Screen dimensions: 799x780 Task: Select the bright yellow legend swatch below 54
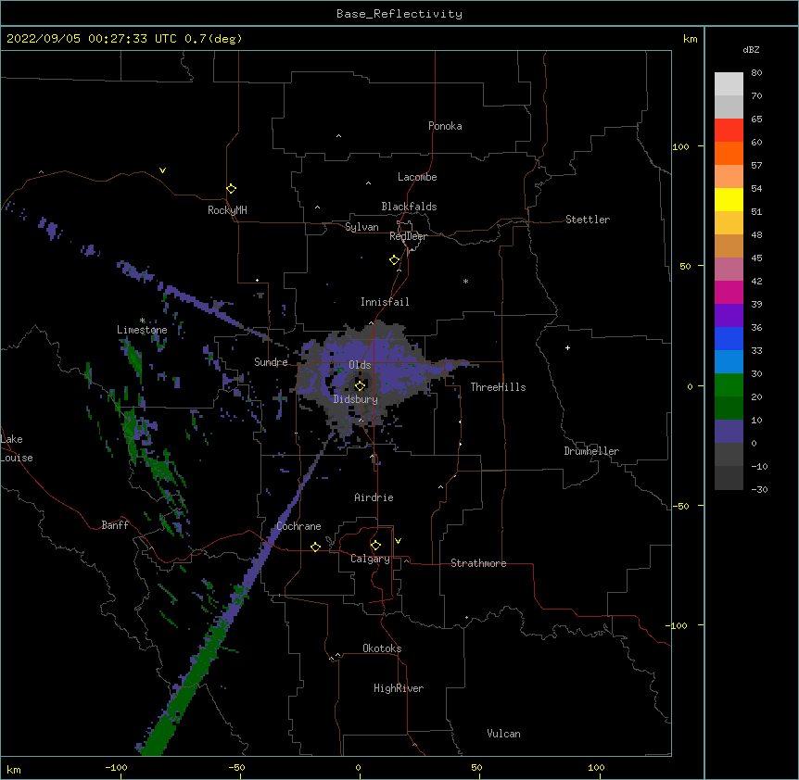click(x=729, y=199)
